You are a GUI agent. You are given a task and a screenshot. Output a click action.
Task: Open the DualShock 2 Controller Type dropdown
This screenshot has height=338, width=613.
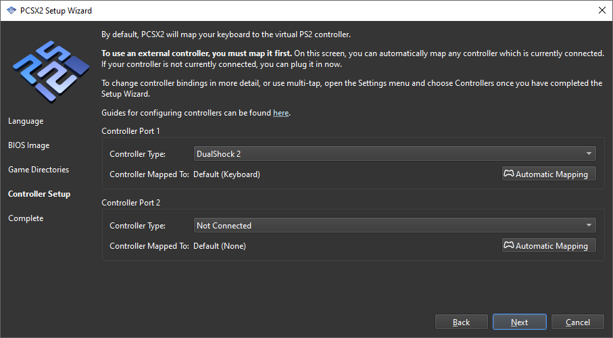(x=395, y=154)
